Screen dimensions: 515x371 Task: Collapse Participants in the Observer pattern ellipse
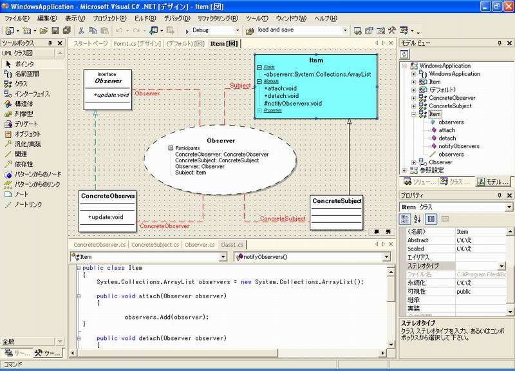tap(171, 148)
